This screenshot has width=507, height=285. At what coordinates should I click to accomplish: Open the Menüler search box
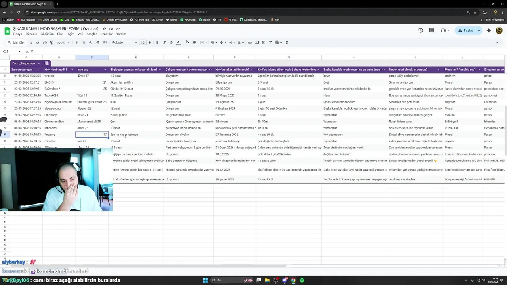click(x=16, y=42)
